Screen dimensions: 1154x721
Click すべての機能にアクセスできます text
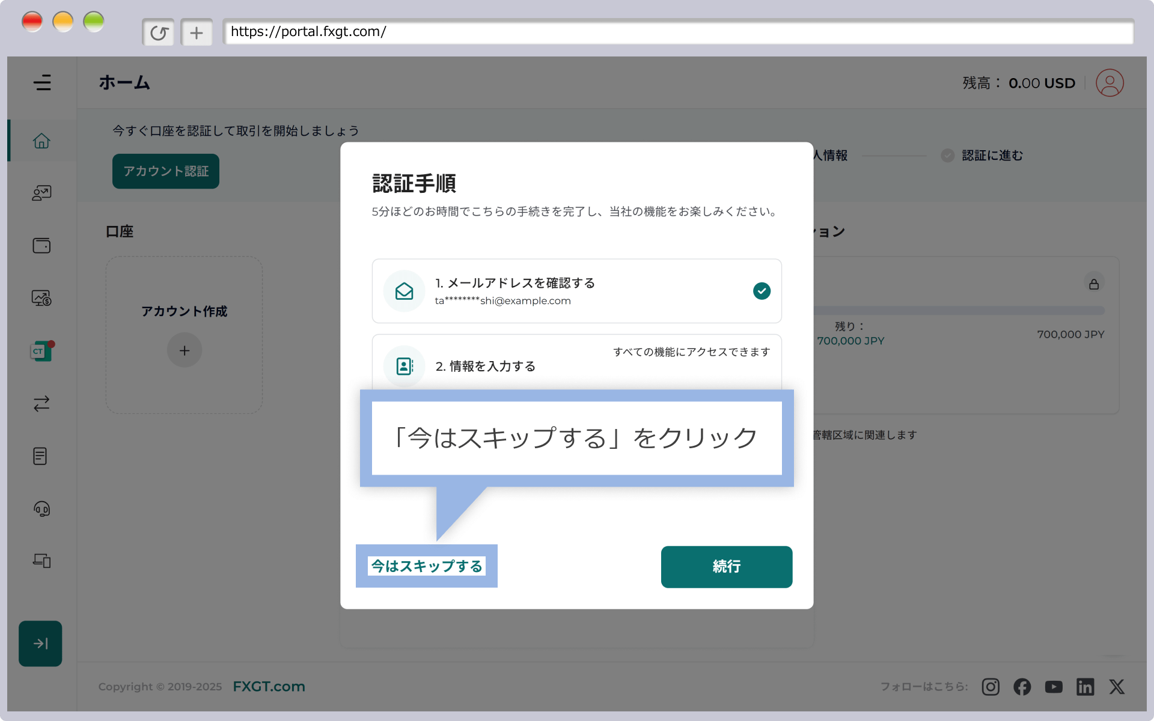[x=691, y=352]
